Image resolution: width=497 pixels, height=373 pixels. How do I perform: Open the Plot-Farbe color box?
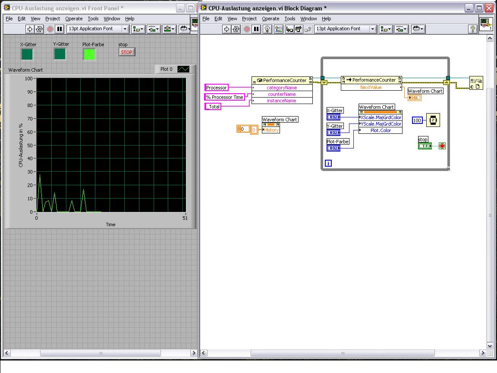(x=89, y=54)
